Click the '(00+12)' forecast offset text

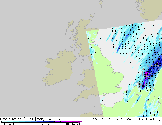point(154,119)
